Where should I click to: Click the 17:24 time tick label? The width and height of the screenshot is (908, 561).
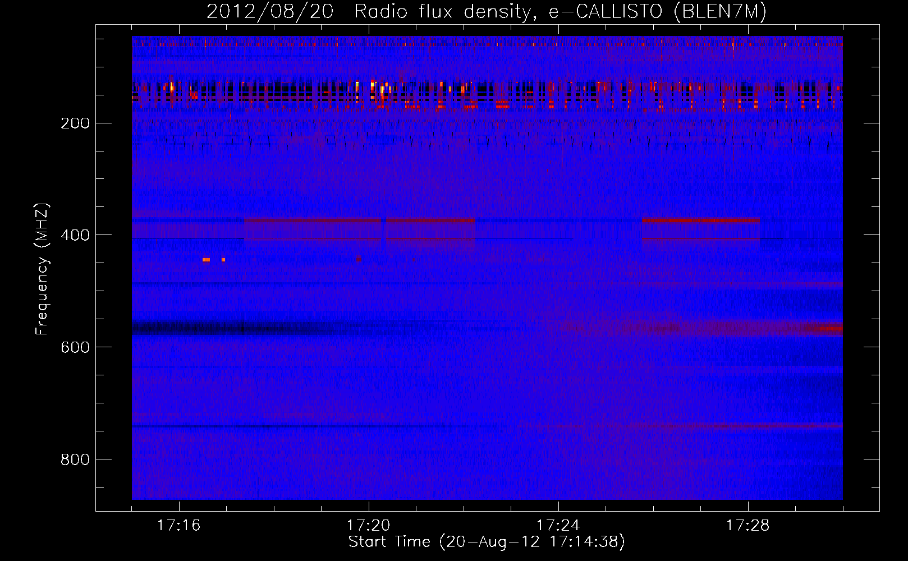558,525
